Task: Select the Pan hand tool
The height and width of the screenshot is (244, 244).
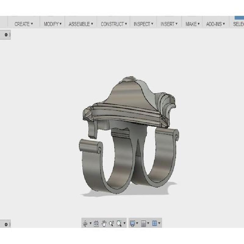Action: pyautogui.click(x=104, y=224)
